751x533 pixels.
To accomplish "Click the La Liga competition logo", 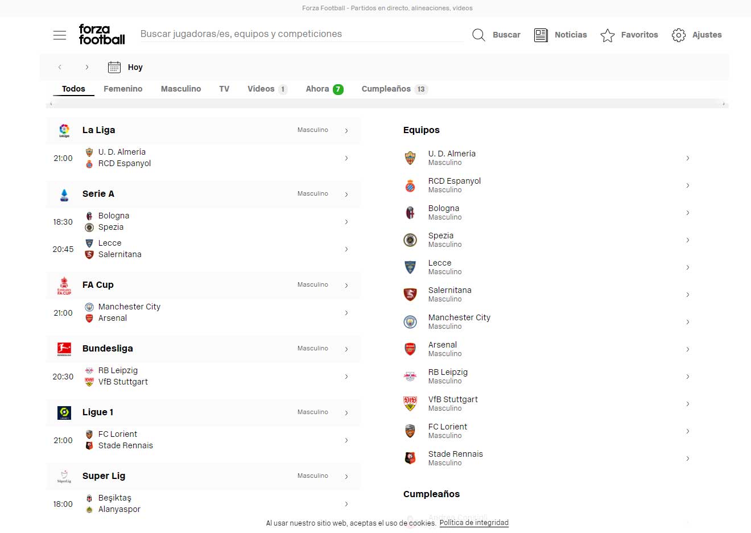I will (64, 130).
